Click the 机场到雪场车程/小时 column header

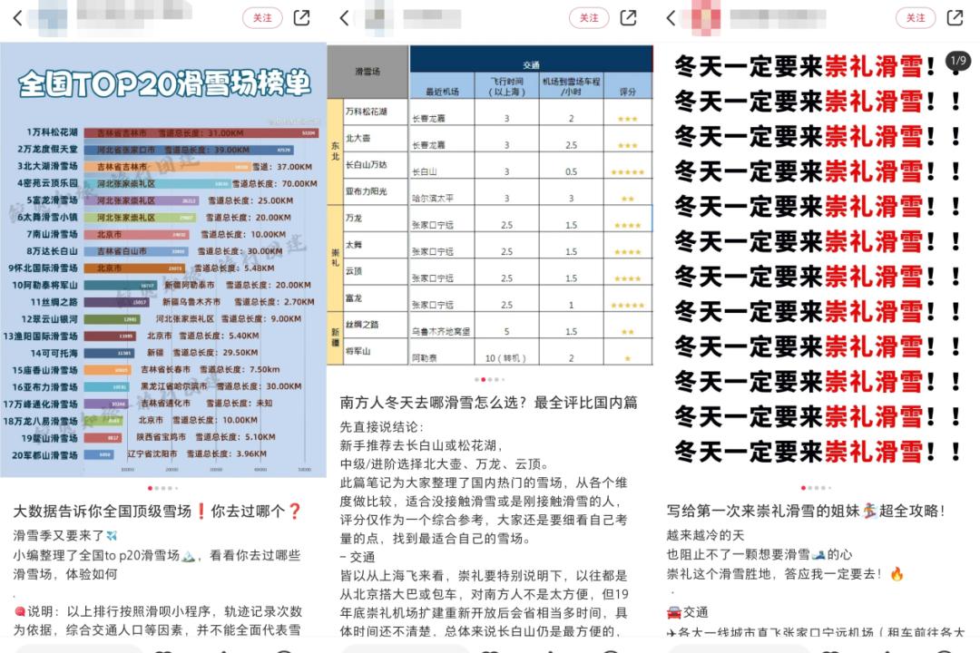(x=572, y=86)
